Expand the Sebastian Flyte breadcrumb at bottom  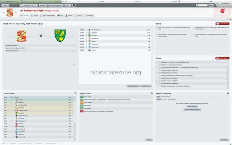[52, 144]
